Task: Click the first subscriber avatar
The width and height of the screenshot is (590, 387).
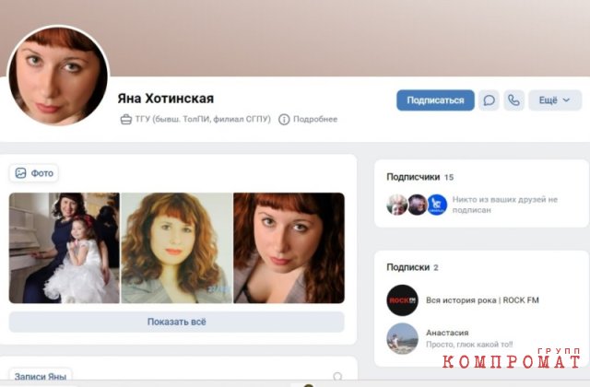Action: [397, 205]
